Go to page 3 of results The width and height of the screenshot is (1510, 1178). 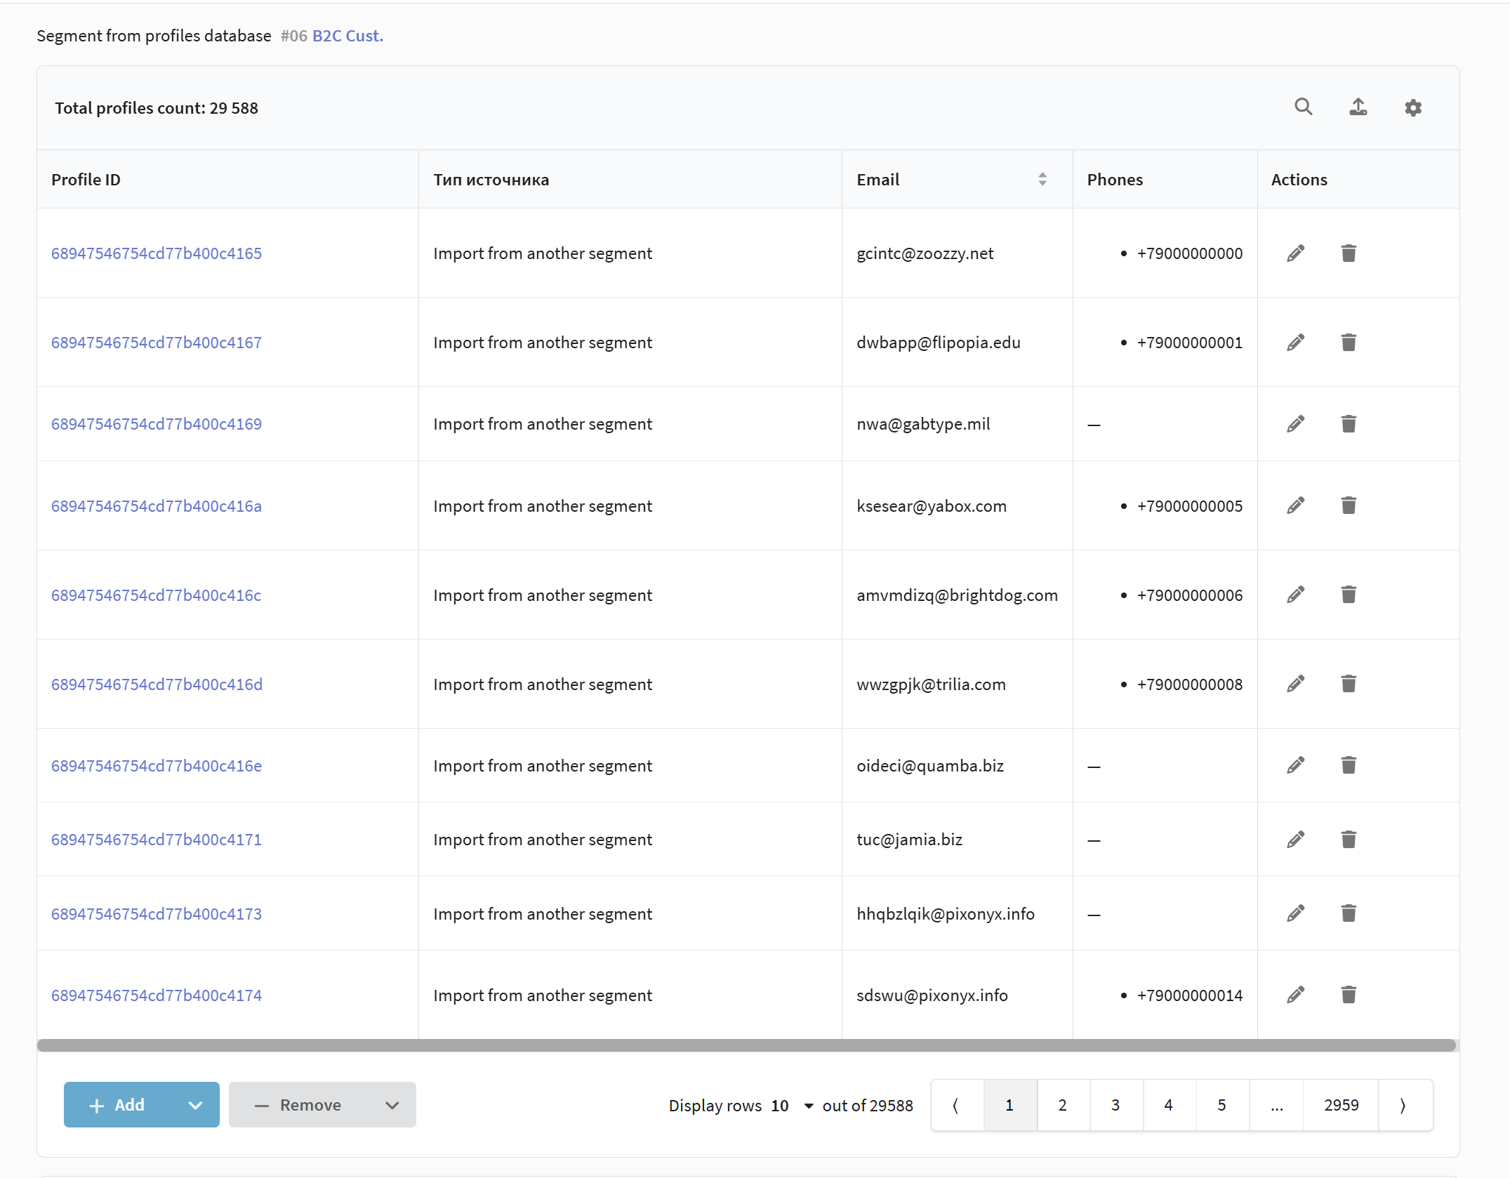click(1115, 1105)
